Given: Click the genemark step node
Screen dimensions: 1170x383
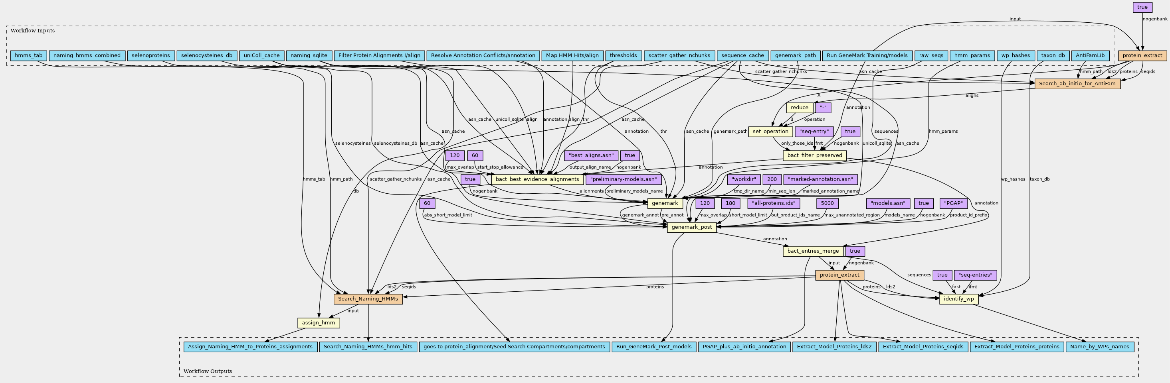Looking at the screenshot, I should click(x=665, y=204).
